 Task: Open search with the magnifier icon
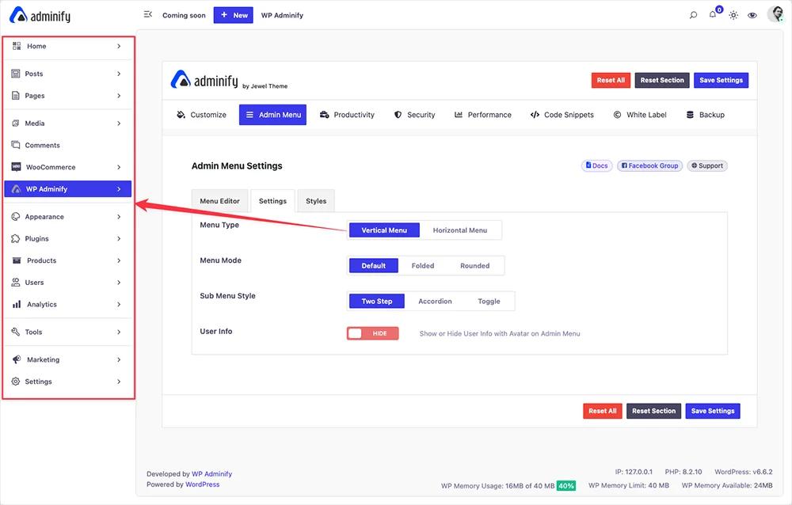point(694,15)
